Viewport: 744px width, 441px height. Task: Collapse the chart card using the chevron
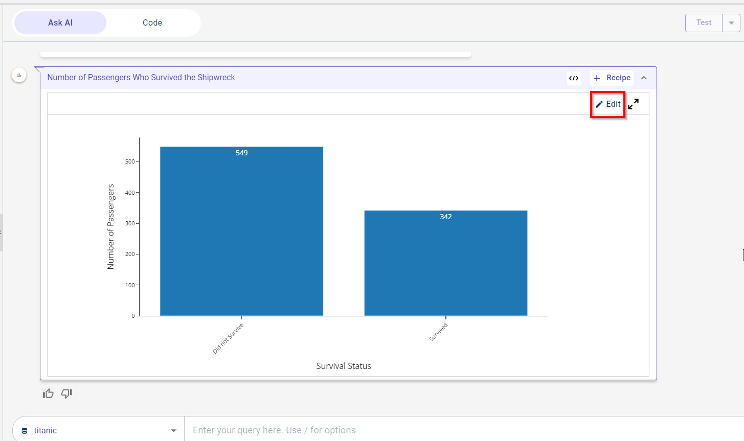tap(644, 78)
